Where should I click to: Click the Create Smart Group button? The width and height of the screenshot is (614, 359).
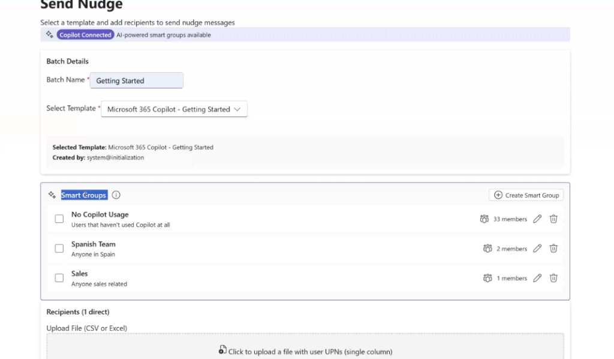click(526, 195)
